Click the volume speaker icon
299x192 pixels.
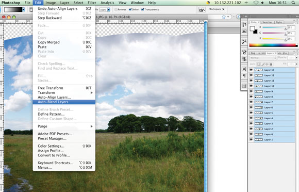(262, 3)
